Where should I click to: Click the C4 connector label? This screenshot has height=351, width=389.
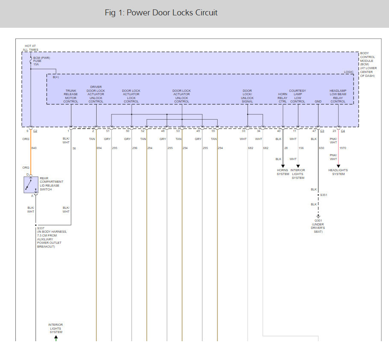coord(343,131)
